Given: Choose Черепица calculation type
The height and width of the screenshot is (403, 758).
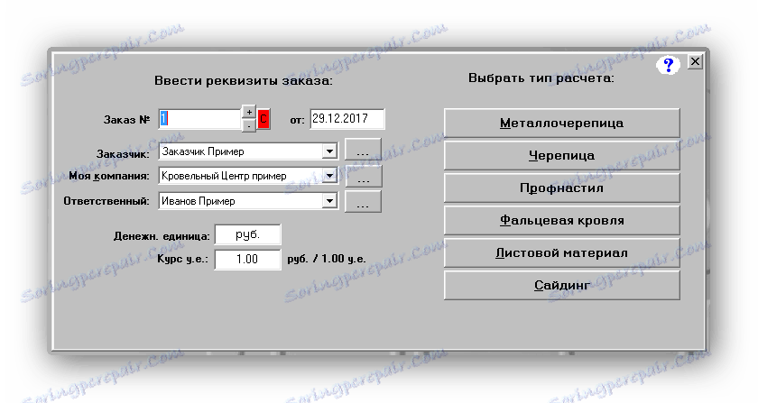Looking at the screenshot, I should [561, 156].
